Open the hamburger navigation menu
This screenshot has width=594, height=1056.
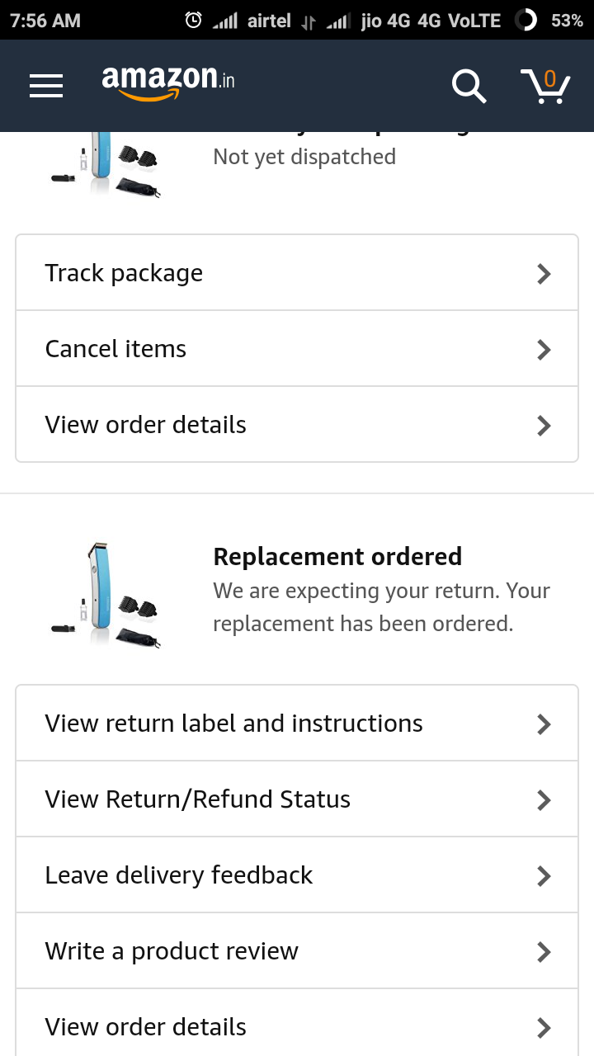coord(46,86)
